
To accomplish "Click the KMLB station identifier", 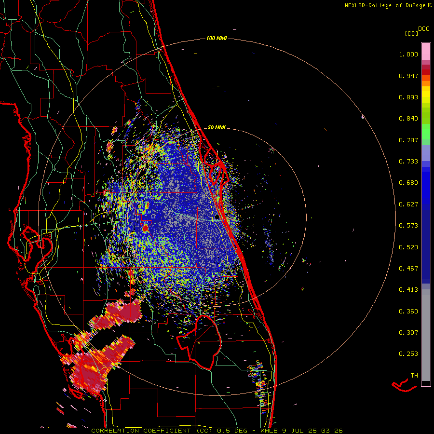I will 269,431.
